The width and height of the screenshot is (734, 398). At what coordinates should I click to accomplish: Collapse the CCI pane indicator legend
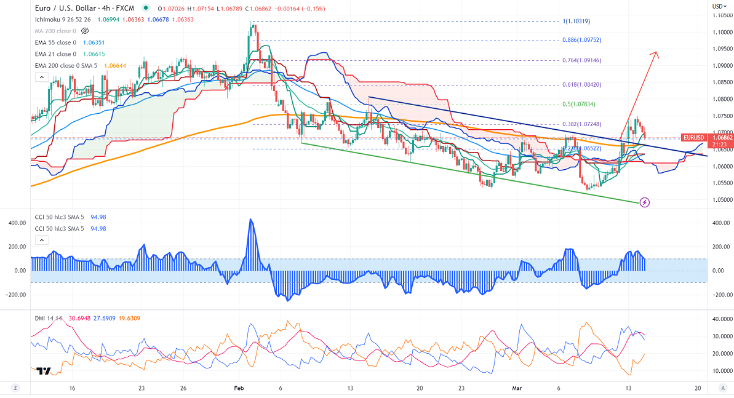[41, 240]
